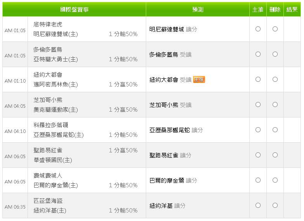This screenshot has width=304, height=221.
Task: Click team name 奧克蘭運動家(主)
Action: pyautogui.click(x=56, y=109)
